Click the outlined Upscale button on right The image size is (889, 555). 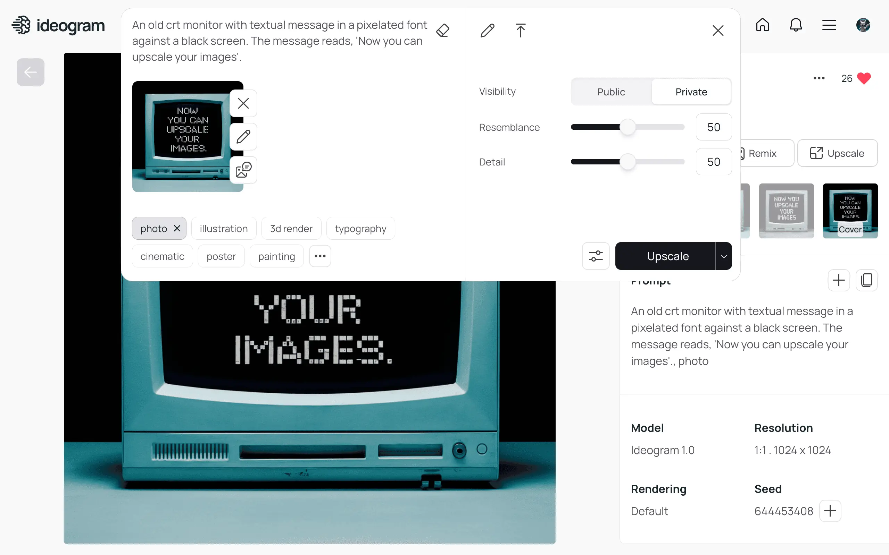tap(837, 153)
